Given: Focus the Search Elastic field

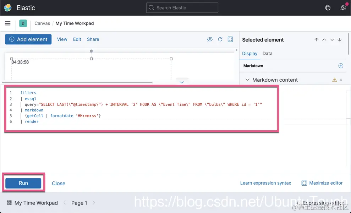Looking at the screenshot, I should [x=182, y=7].
